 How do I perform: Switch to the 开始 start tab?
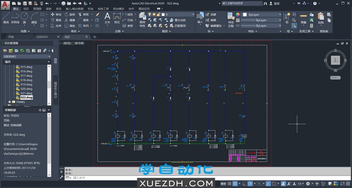(11, 37)
